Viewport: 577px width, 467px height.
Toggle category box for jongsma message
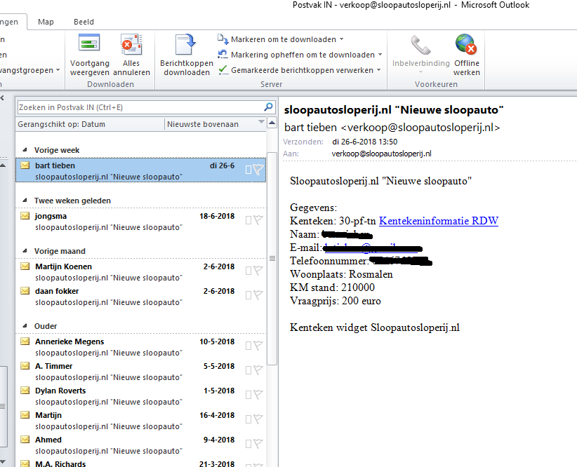[x=248, y=220]
